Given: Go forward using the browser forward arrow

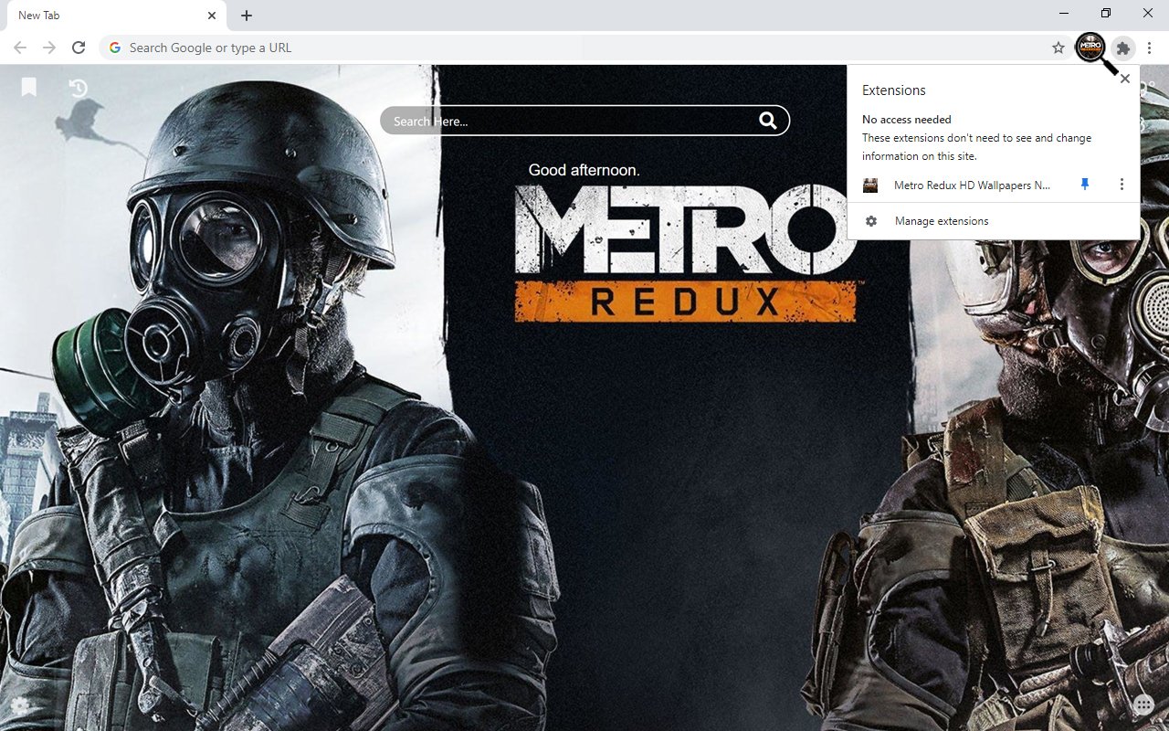Looking at the screenshot, I should 49,48.
